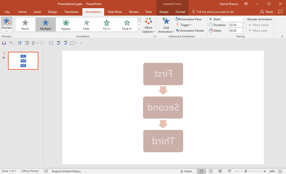Switch to Slide Sorter view in status bar
Viewport: 286px width, 174px height.
coord(211,171)
